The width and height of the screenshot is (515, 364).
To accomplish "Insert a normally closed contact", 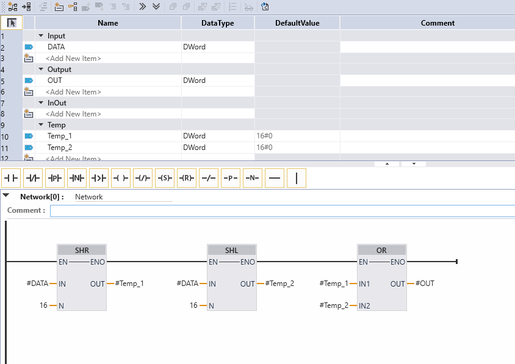I will [33, 178].
